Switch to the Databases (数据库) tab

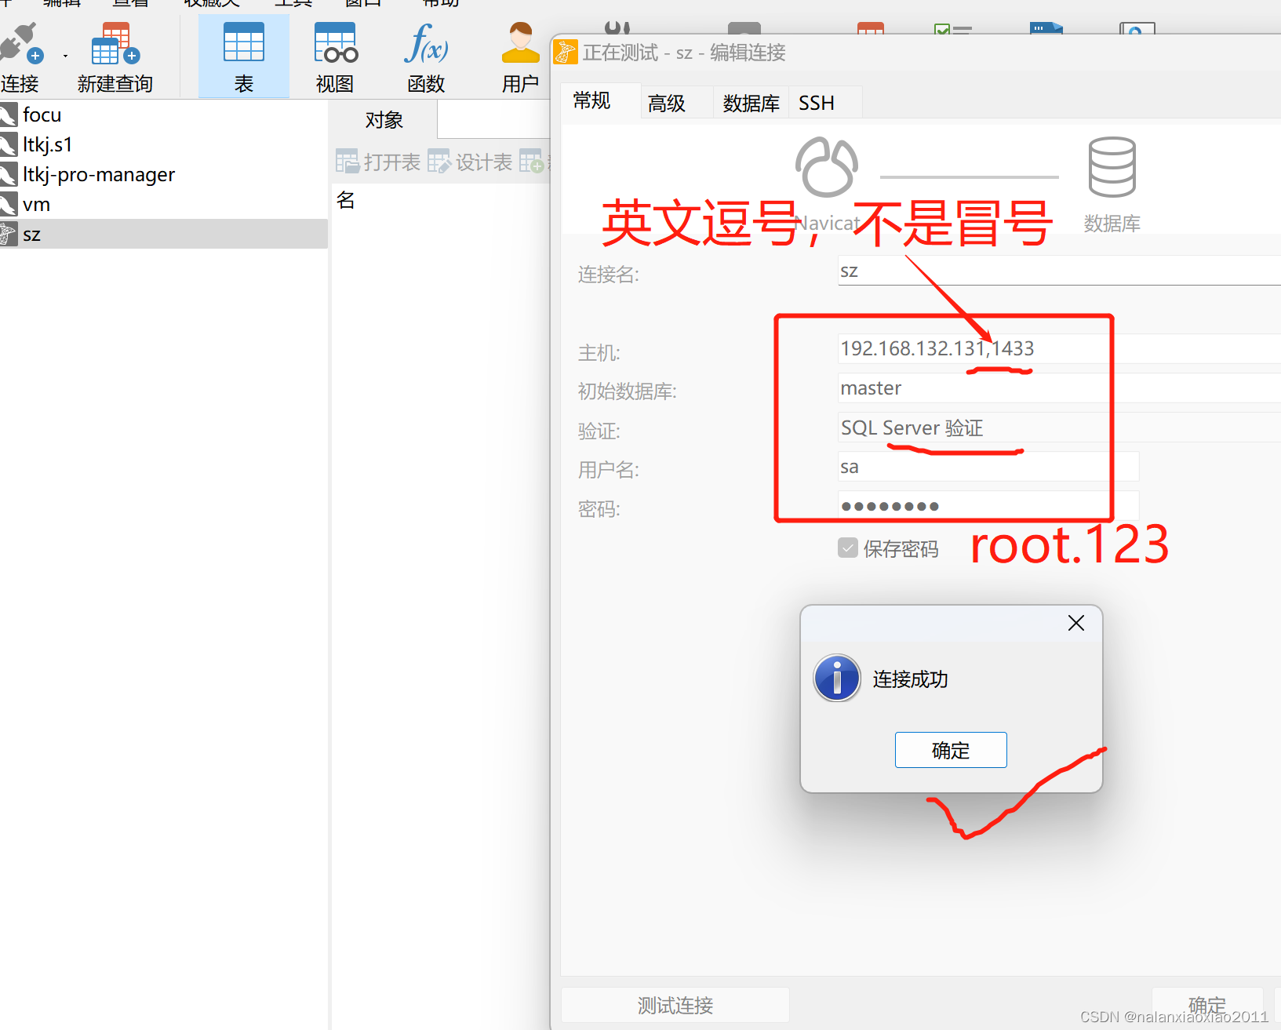click(x=751, y=103)
